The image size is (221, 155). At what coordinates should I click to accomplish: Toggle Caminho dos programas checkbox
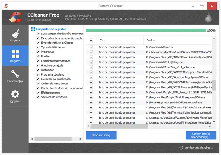(x=38, y=61)
